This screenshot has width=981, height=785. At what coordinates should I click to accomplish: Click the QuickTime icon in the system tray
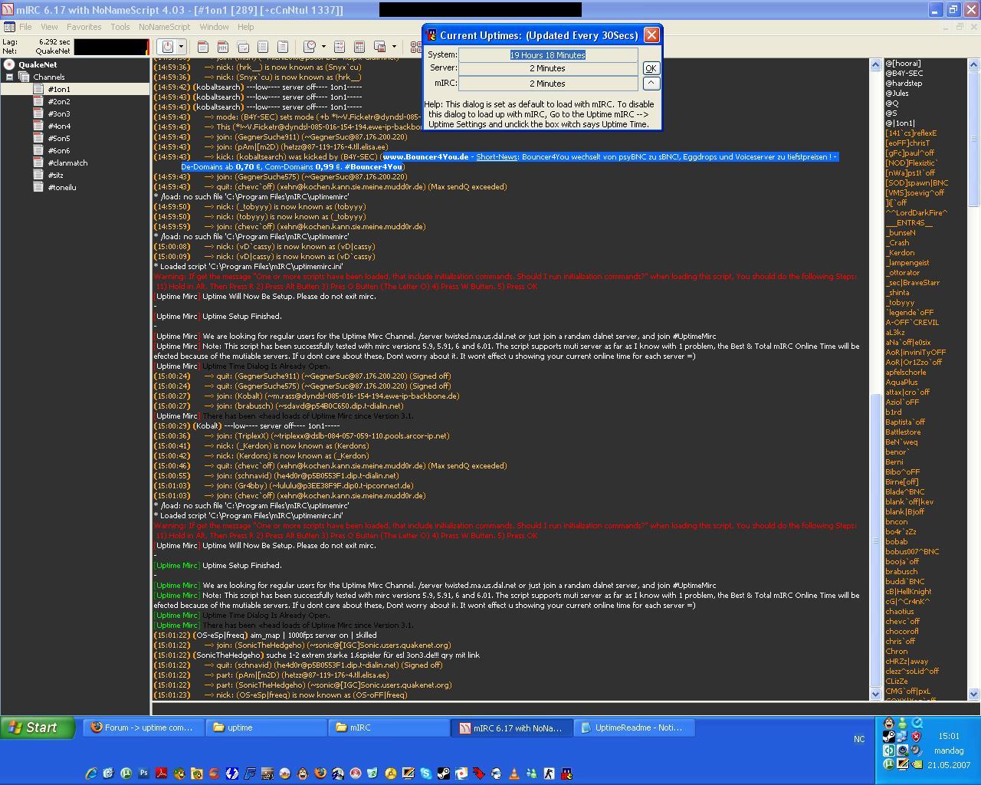(x=917, y=723)
